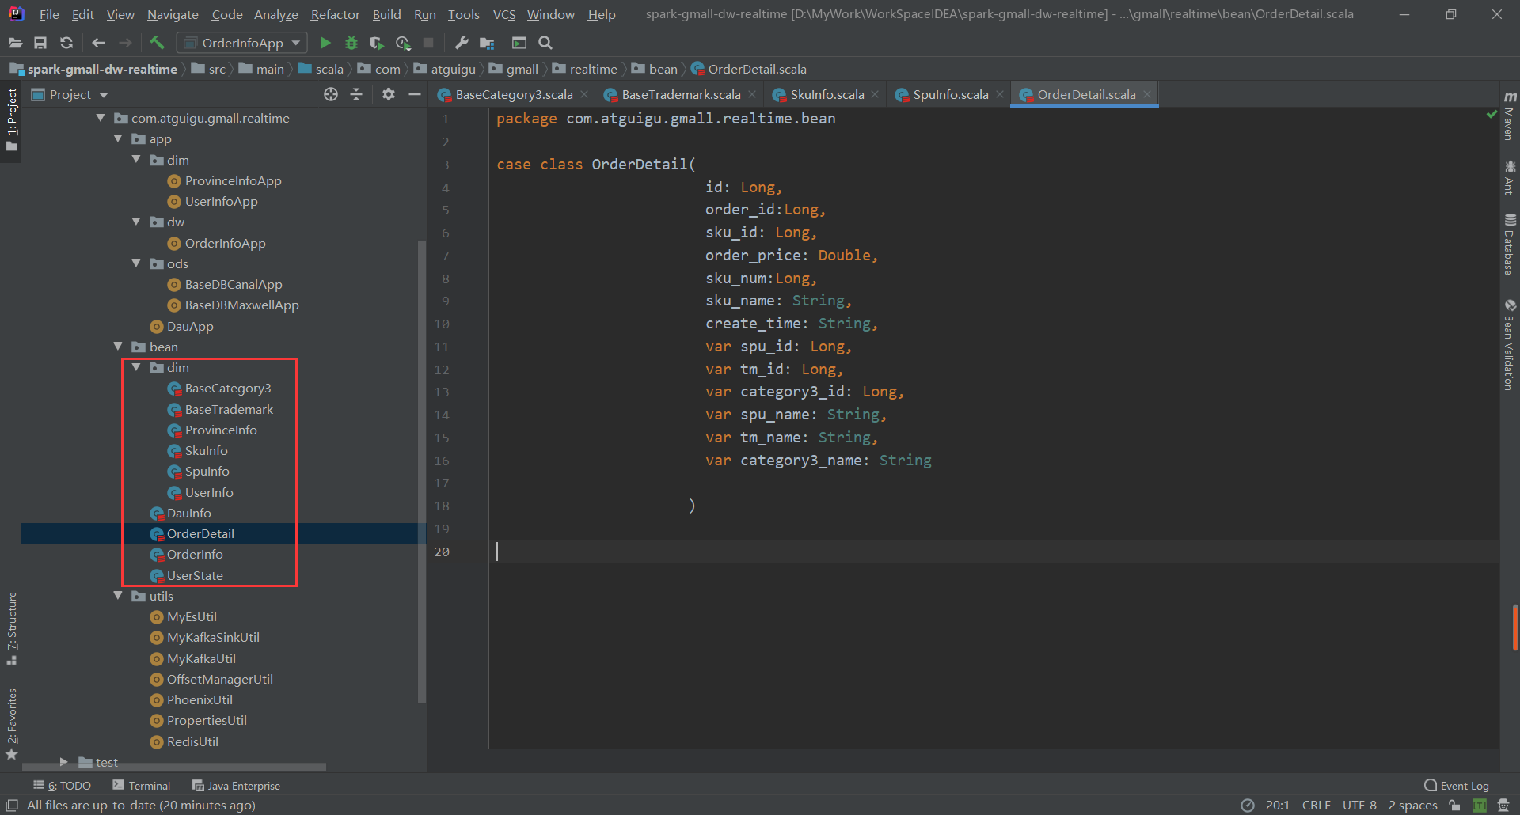The height and width of the screenshot is (815, 1520).
Task: Save all with the floppy disk icon
Action: (40, 43)
